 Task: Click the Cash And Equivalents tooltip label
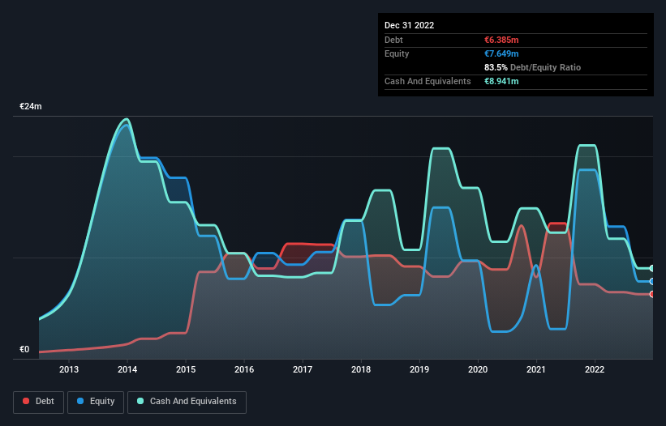click(428, 81)
